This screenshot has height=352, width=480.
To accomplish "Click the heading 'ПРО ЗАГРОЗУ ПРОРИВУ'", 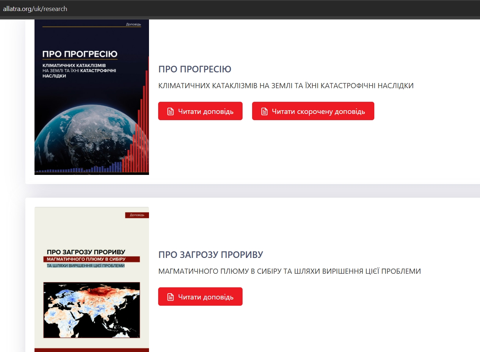I will [x=211, y=255].
